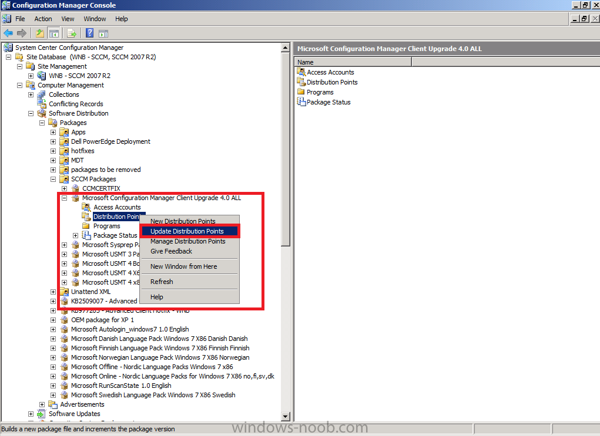Expand the Package Status node
Viewport: 600px width, 436px height.
click(x=75, y=235)
